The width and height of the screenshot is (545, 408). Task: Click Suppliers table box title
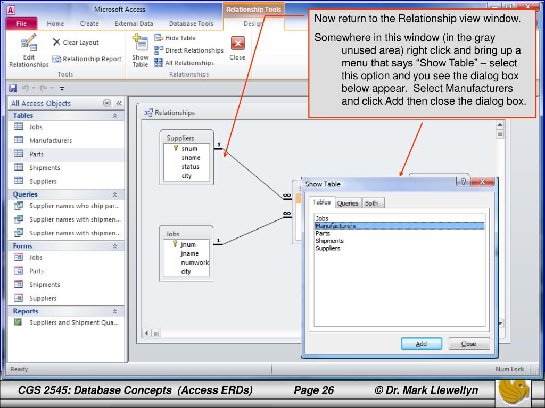(x=180, y=138)
